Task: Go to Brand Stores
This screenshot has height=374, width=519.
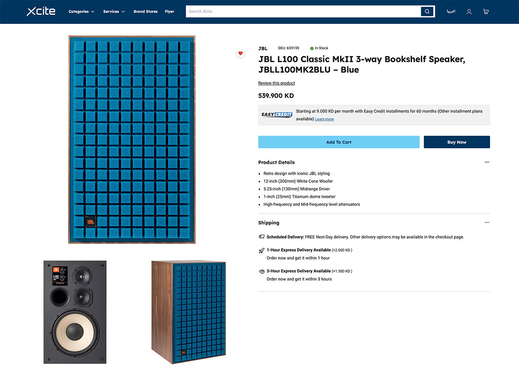Action: point(145,12)
